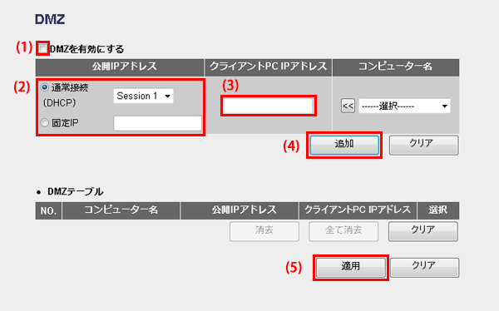Focus the クライアントPC IPアドレス input field
499x311 pixels.
(x=269, y=106)
